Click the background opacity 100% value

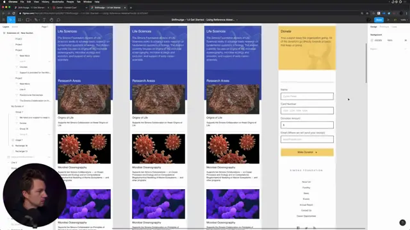(390, 40)
